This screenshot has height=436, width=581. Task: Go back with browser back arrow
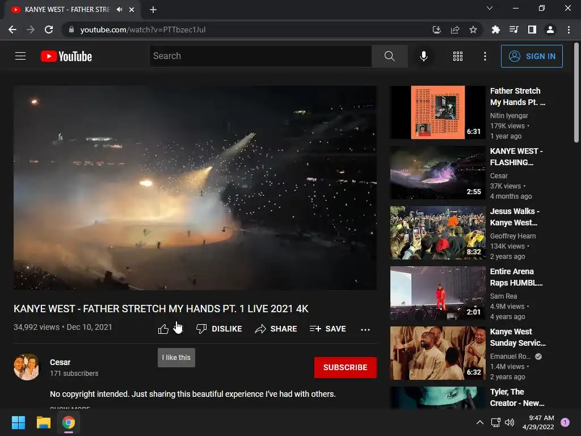[x=12, y=30]
